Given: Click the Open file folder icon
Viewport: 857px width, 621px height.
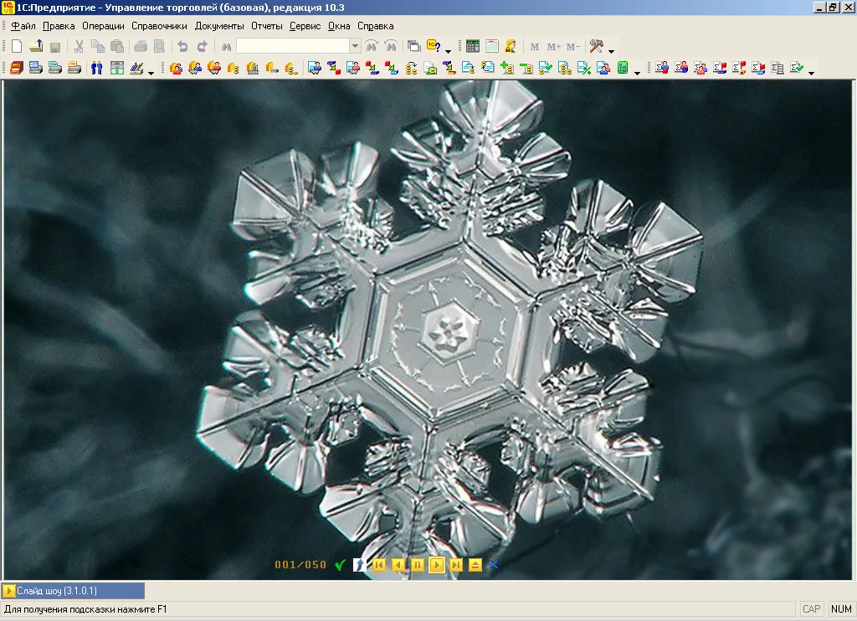Looking at the screenshot, I should (x=36, y=47).
